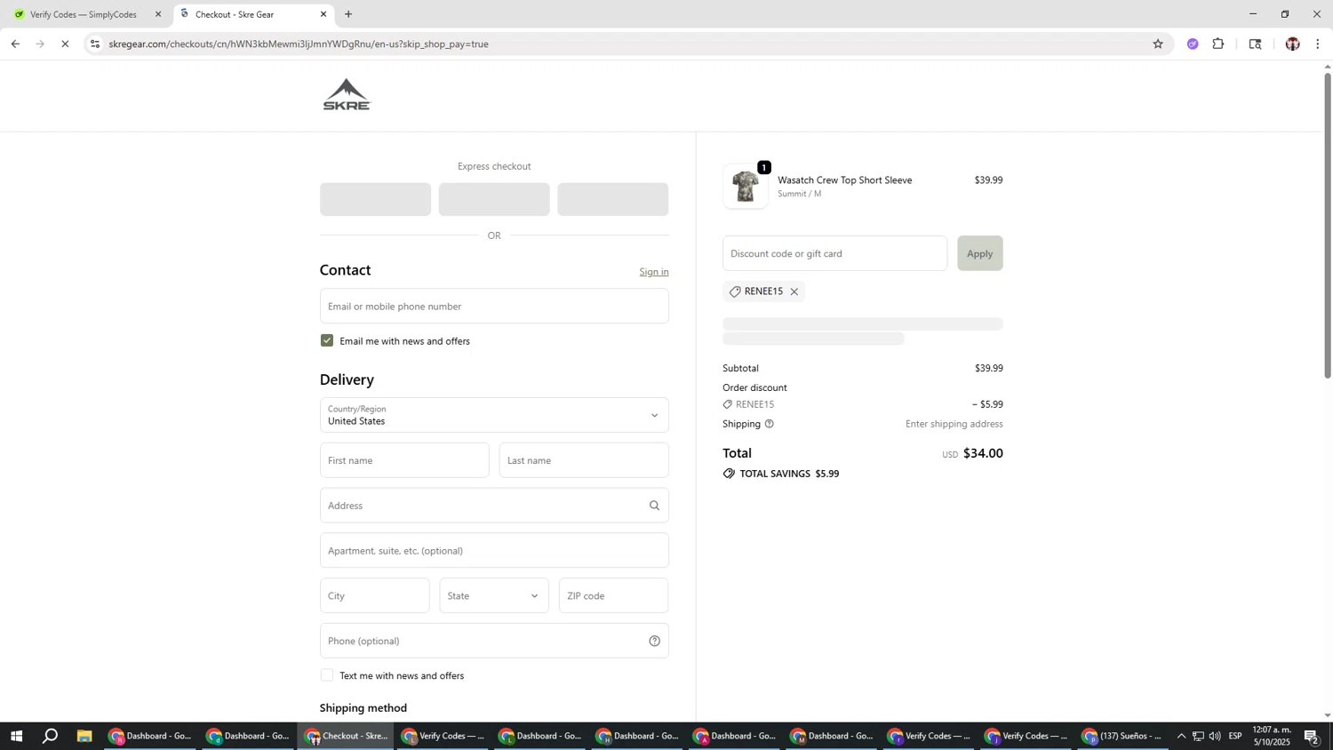The width and height of the screenshot is (1333, 750).
Task: Open the notification center icon
Action: tap(1312, 736)
